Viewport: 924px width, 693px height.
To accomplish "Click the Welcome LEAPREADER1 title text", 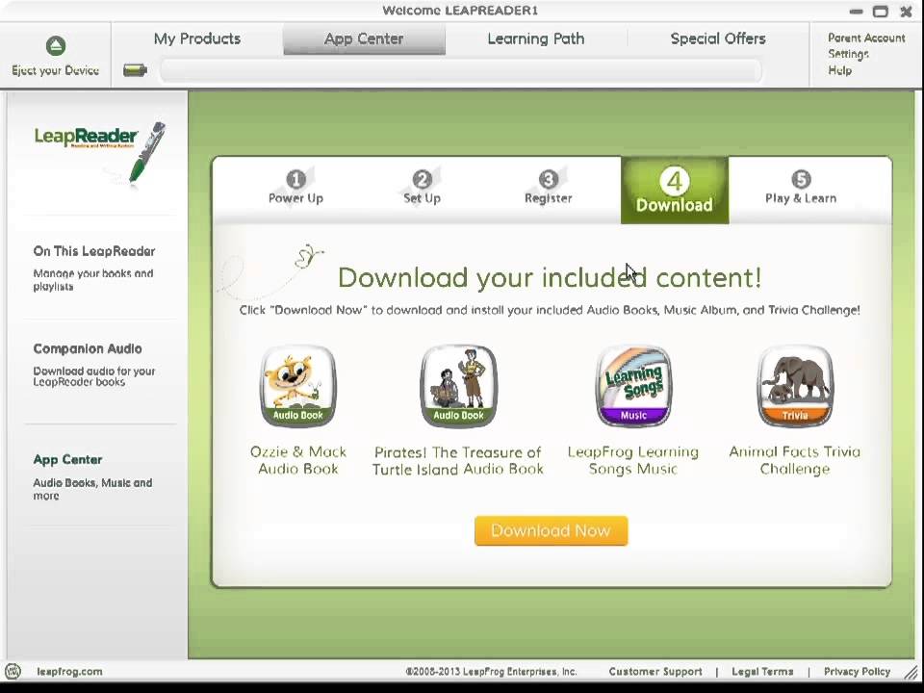I will point(460,11).
